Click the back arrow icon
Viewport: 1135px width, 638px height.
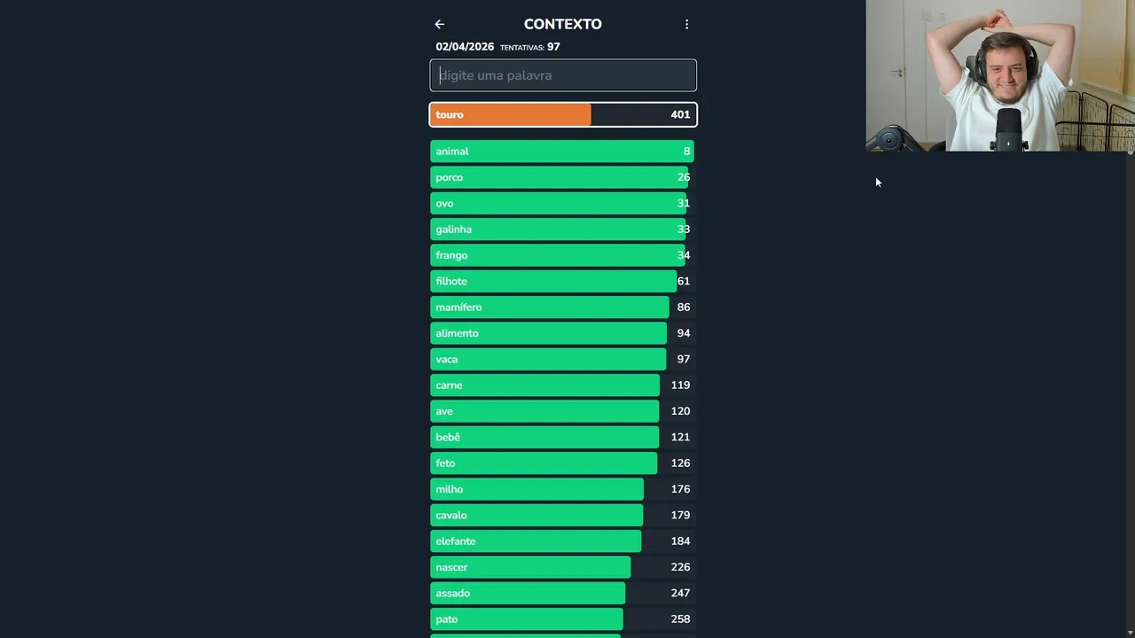[440, 25]
